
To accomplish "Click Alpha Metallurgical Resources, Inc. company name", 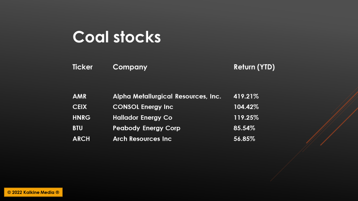I will pyautogui.click(x=167, y=96).
